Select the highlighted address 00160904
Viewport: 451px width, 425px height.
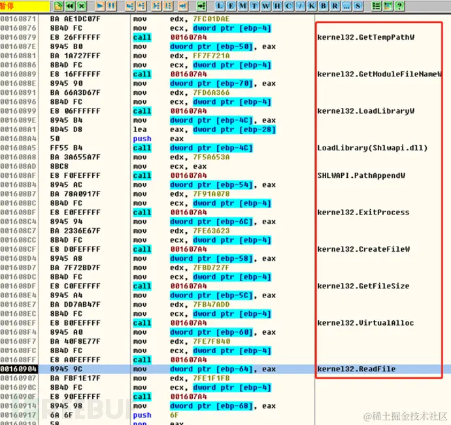click(18, 369)
